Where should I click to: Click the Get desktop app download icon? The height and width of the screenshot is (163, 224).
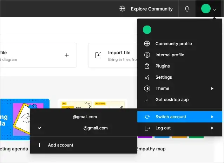147,100
